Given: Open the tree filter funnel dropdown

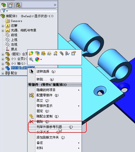Looking at the screenshot, I should (x=5, y=11).
